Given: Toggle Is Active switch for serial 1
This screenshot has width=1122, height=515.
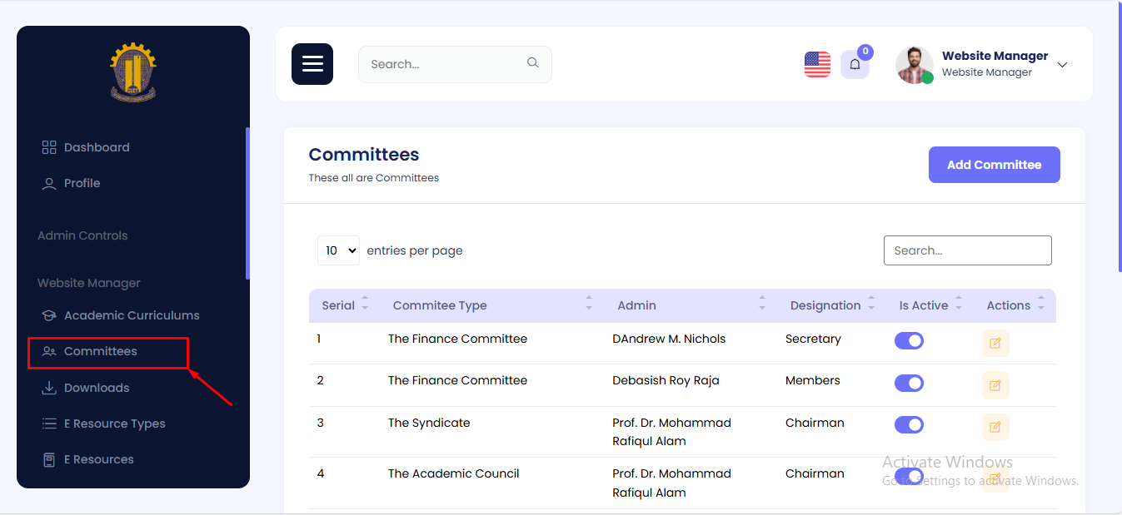Looking at the screenshot, I should pos(909,340).
